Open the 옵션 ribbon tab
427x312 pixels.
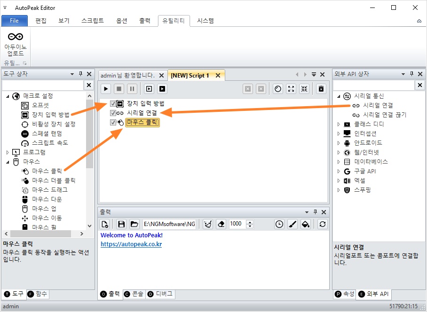point(122,21)
